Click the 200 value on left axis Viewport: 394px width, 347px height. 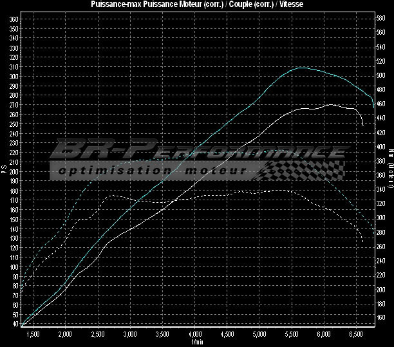pyautogui.click(x=14, y=171)
